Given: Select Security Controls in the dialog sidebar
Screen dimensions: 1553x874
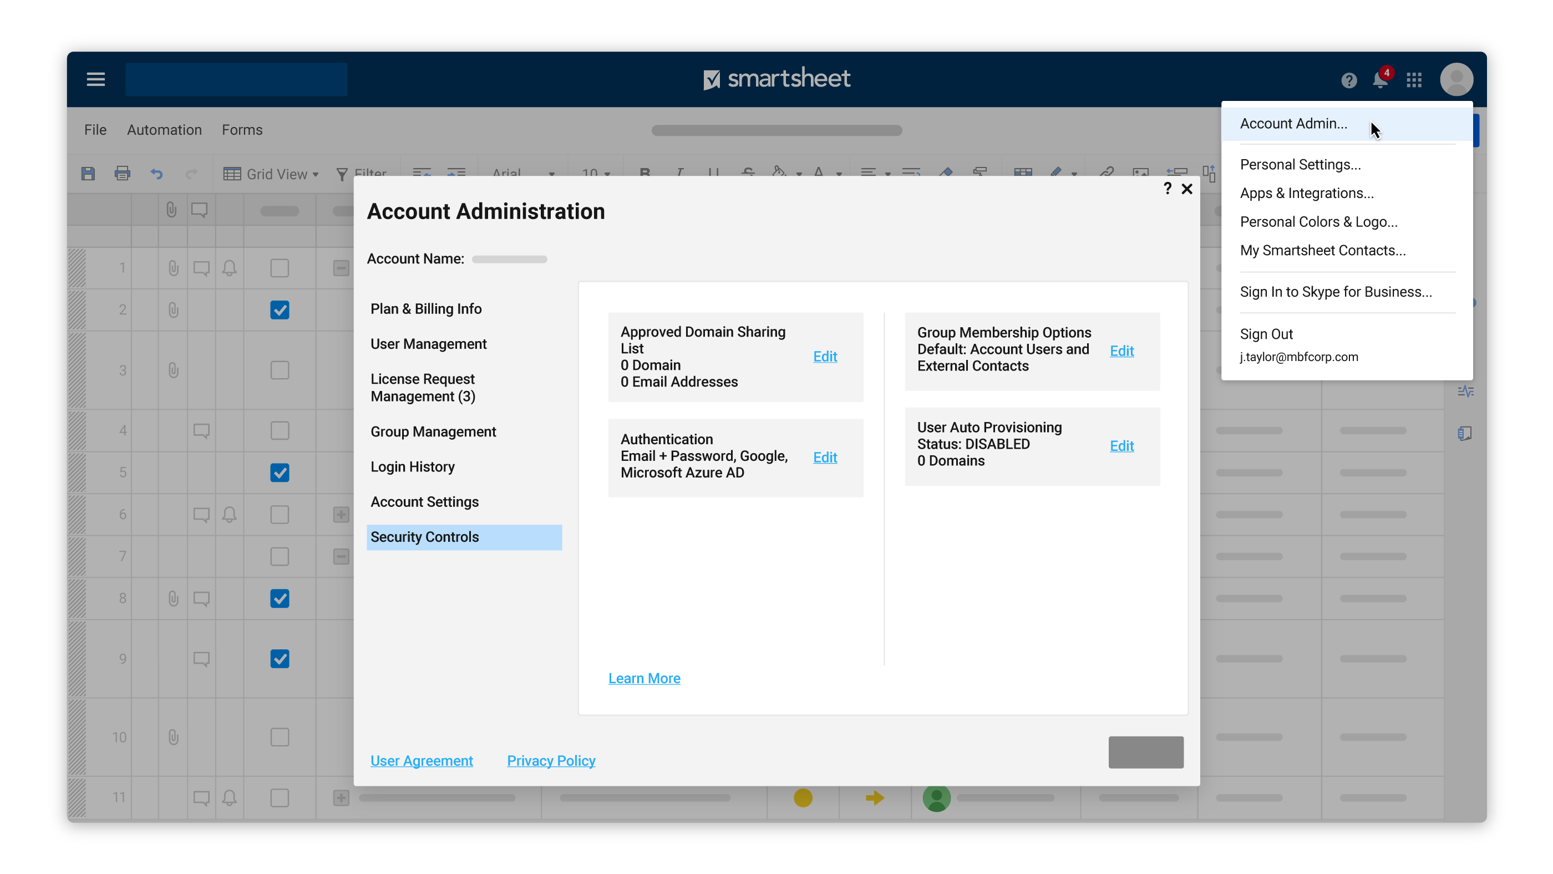Looking at the screenshot, I should pos(425,536).
